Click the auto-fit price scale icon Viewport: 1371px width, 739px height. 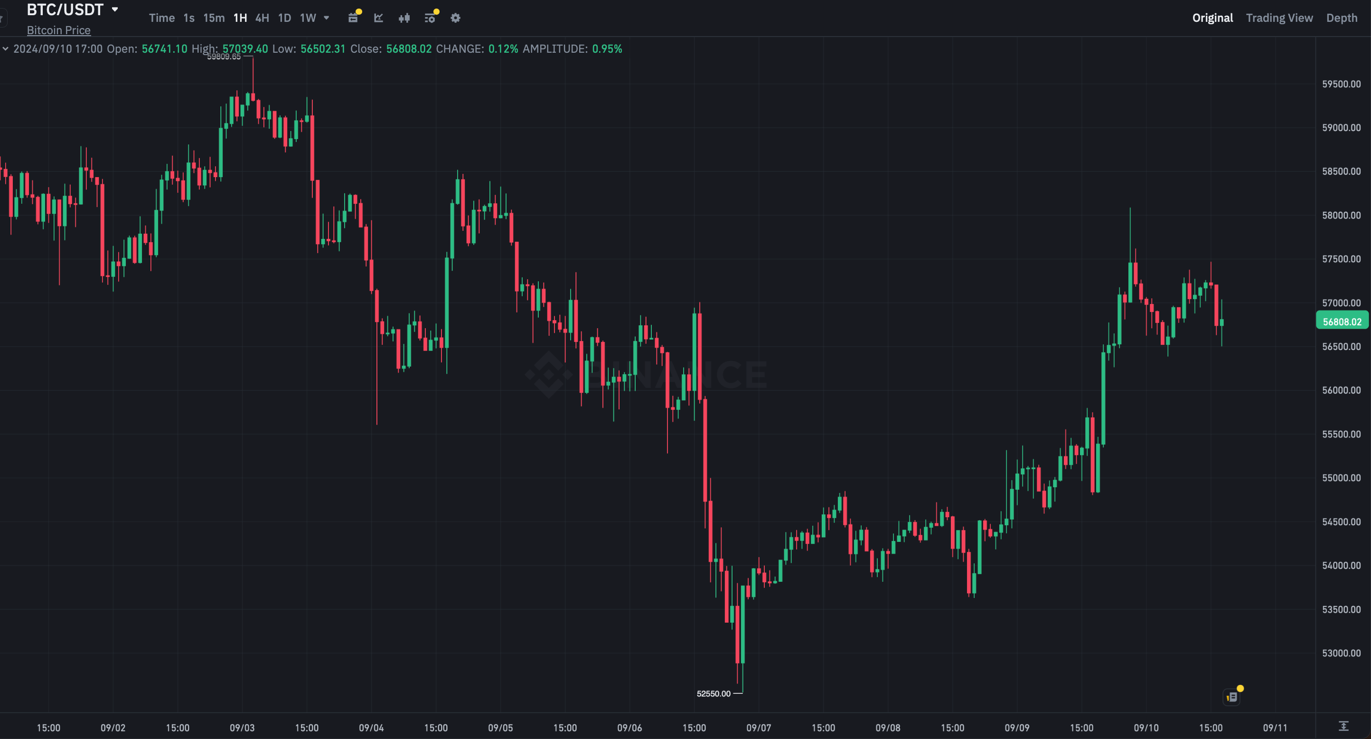pos(1343,726)
